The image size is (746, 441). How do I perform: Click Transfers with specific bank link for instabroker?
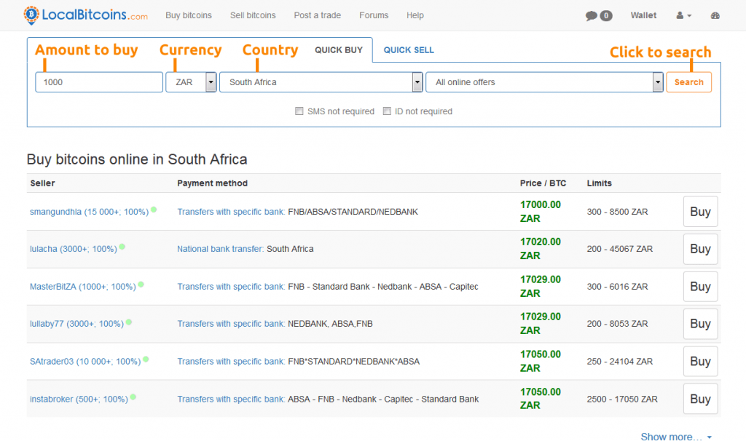click(231, 400)
